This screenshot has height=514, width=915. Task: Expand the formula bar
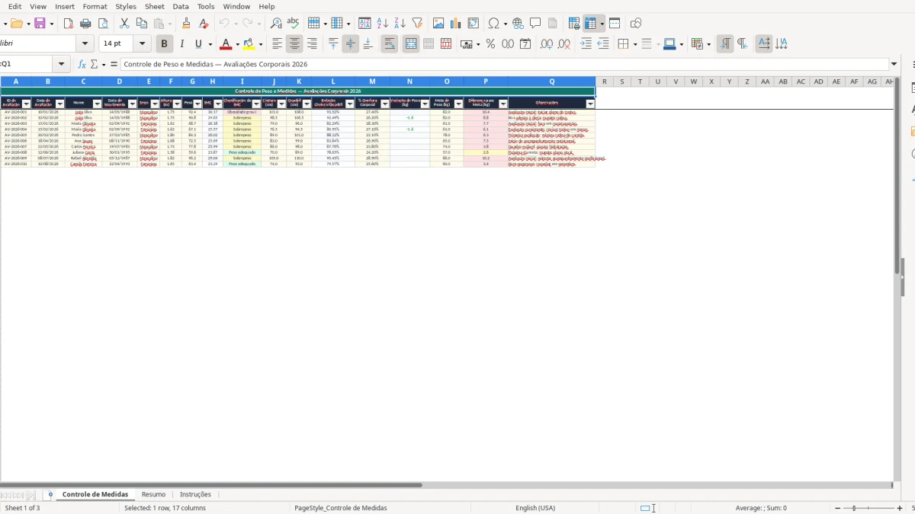[894, 65]
